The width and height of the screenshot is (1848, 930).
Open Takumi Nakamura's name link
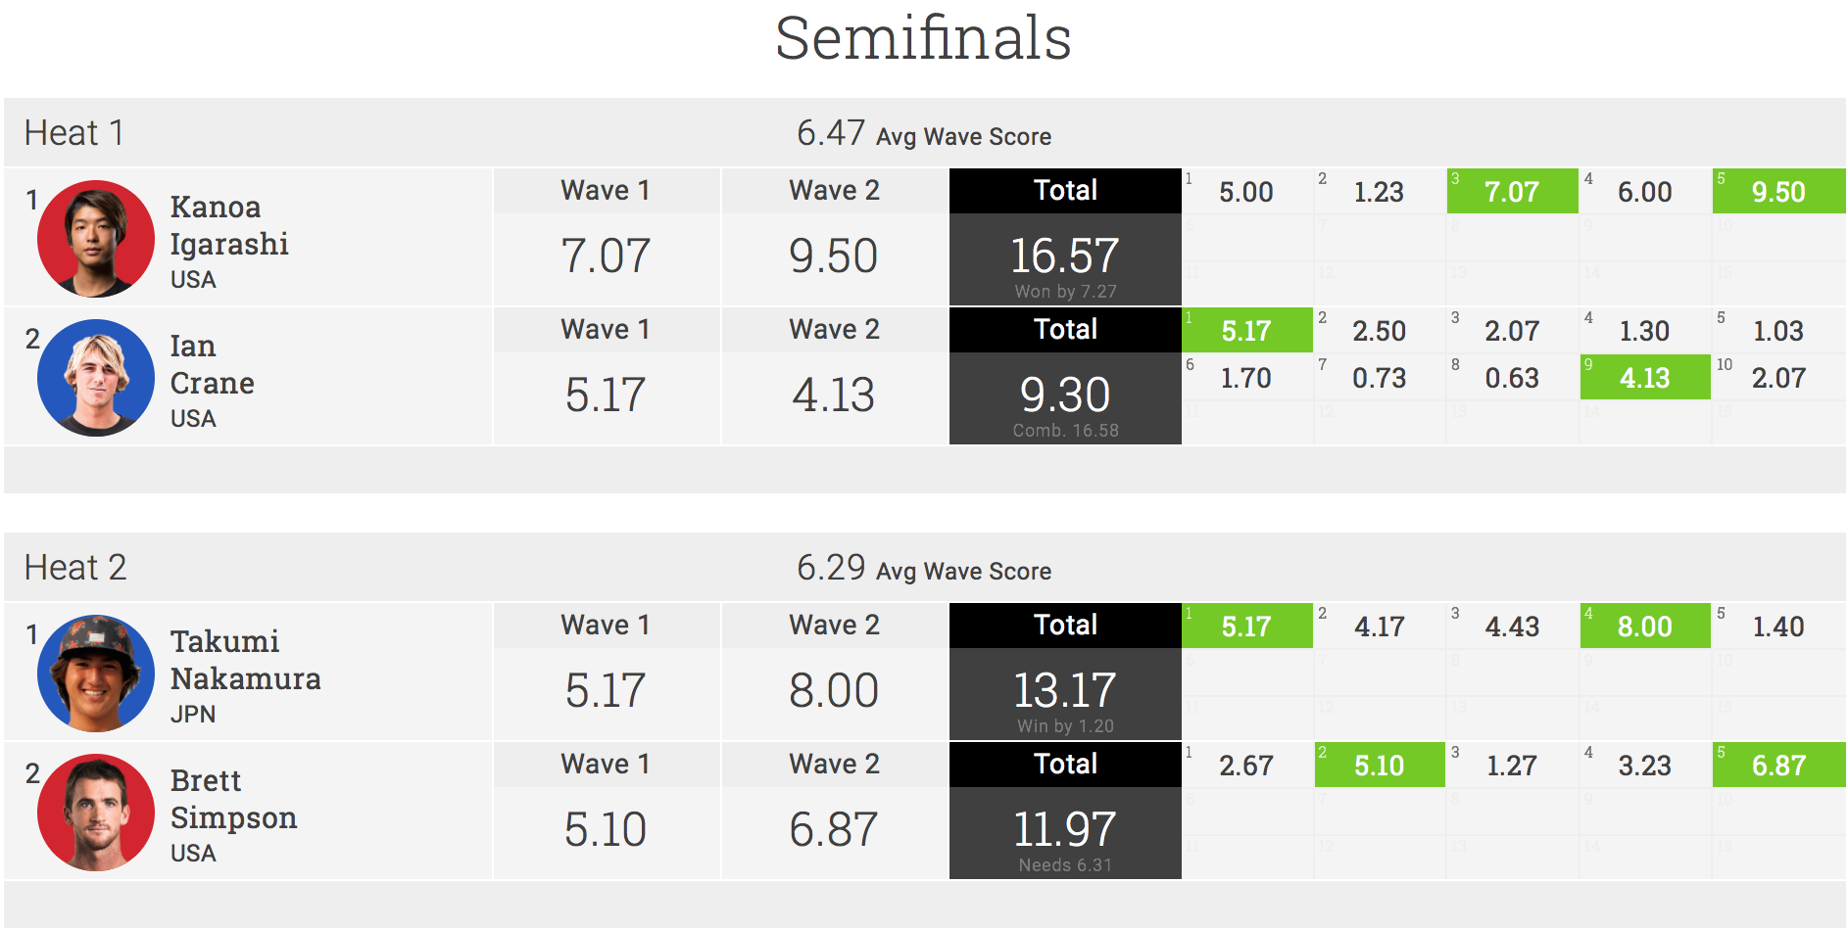[245, 660]
